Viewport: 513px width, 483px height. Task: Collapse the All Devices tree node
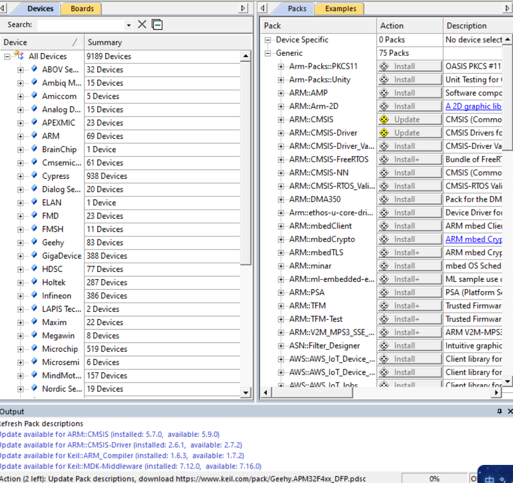pyautogui.click(x=7, y=56)
